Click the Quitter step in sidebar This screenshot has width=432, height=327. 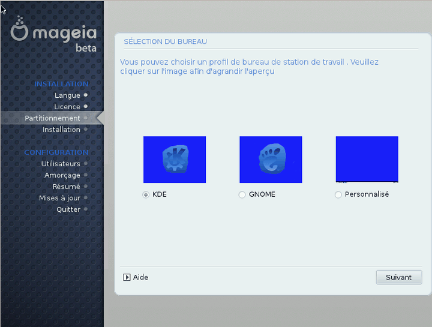pyautogui.click(x=68, y=209)
